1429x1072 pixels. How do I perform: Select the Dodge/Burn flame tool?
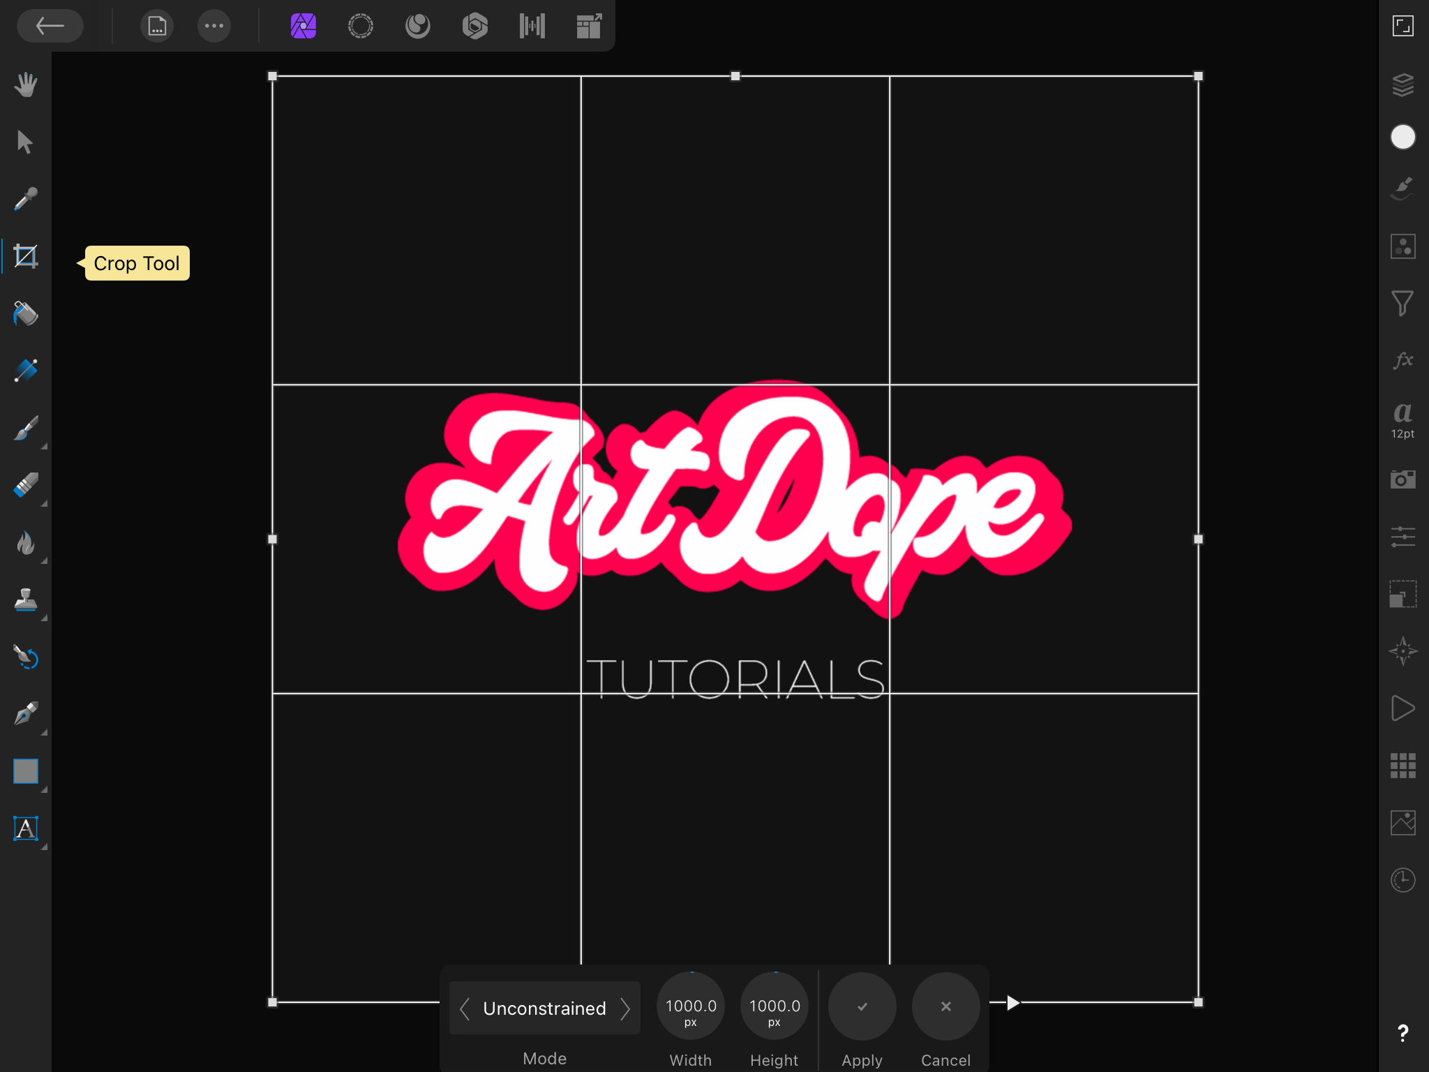(26, 543)
